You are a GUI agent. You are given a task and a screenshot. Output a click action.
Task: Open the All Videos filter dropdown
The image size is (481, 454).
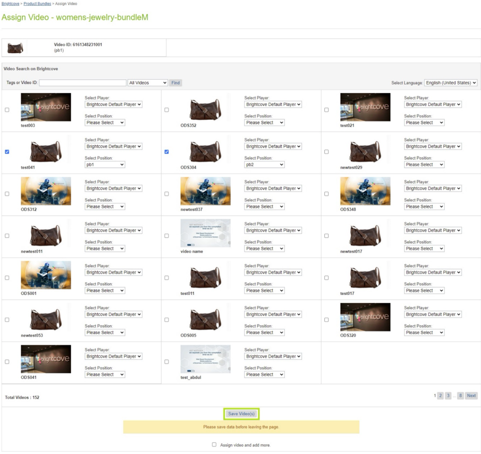pos(147,82)
